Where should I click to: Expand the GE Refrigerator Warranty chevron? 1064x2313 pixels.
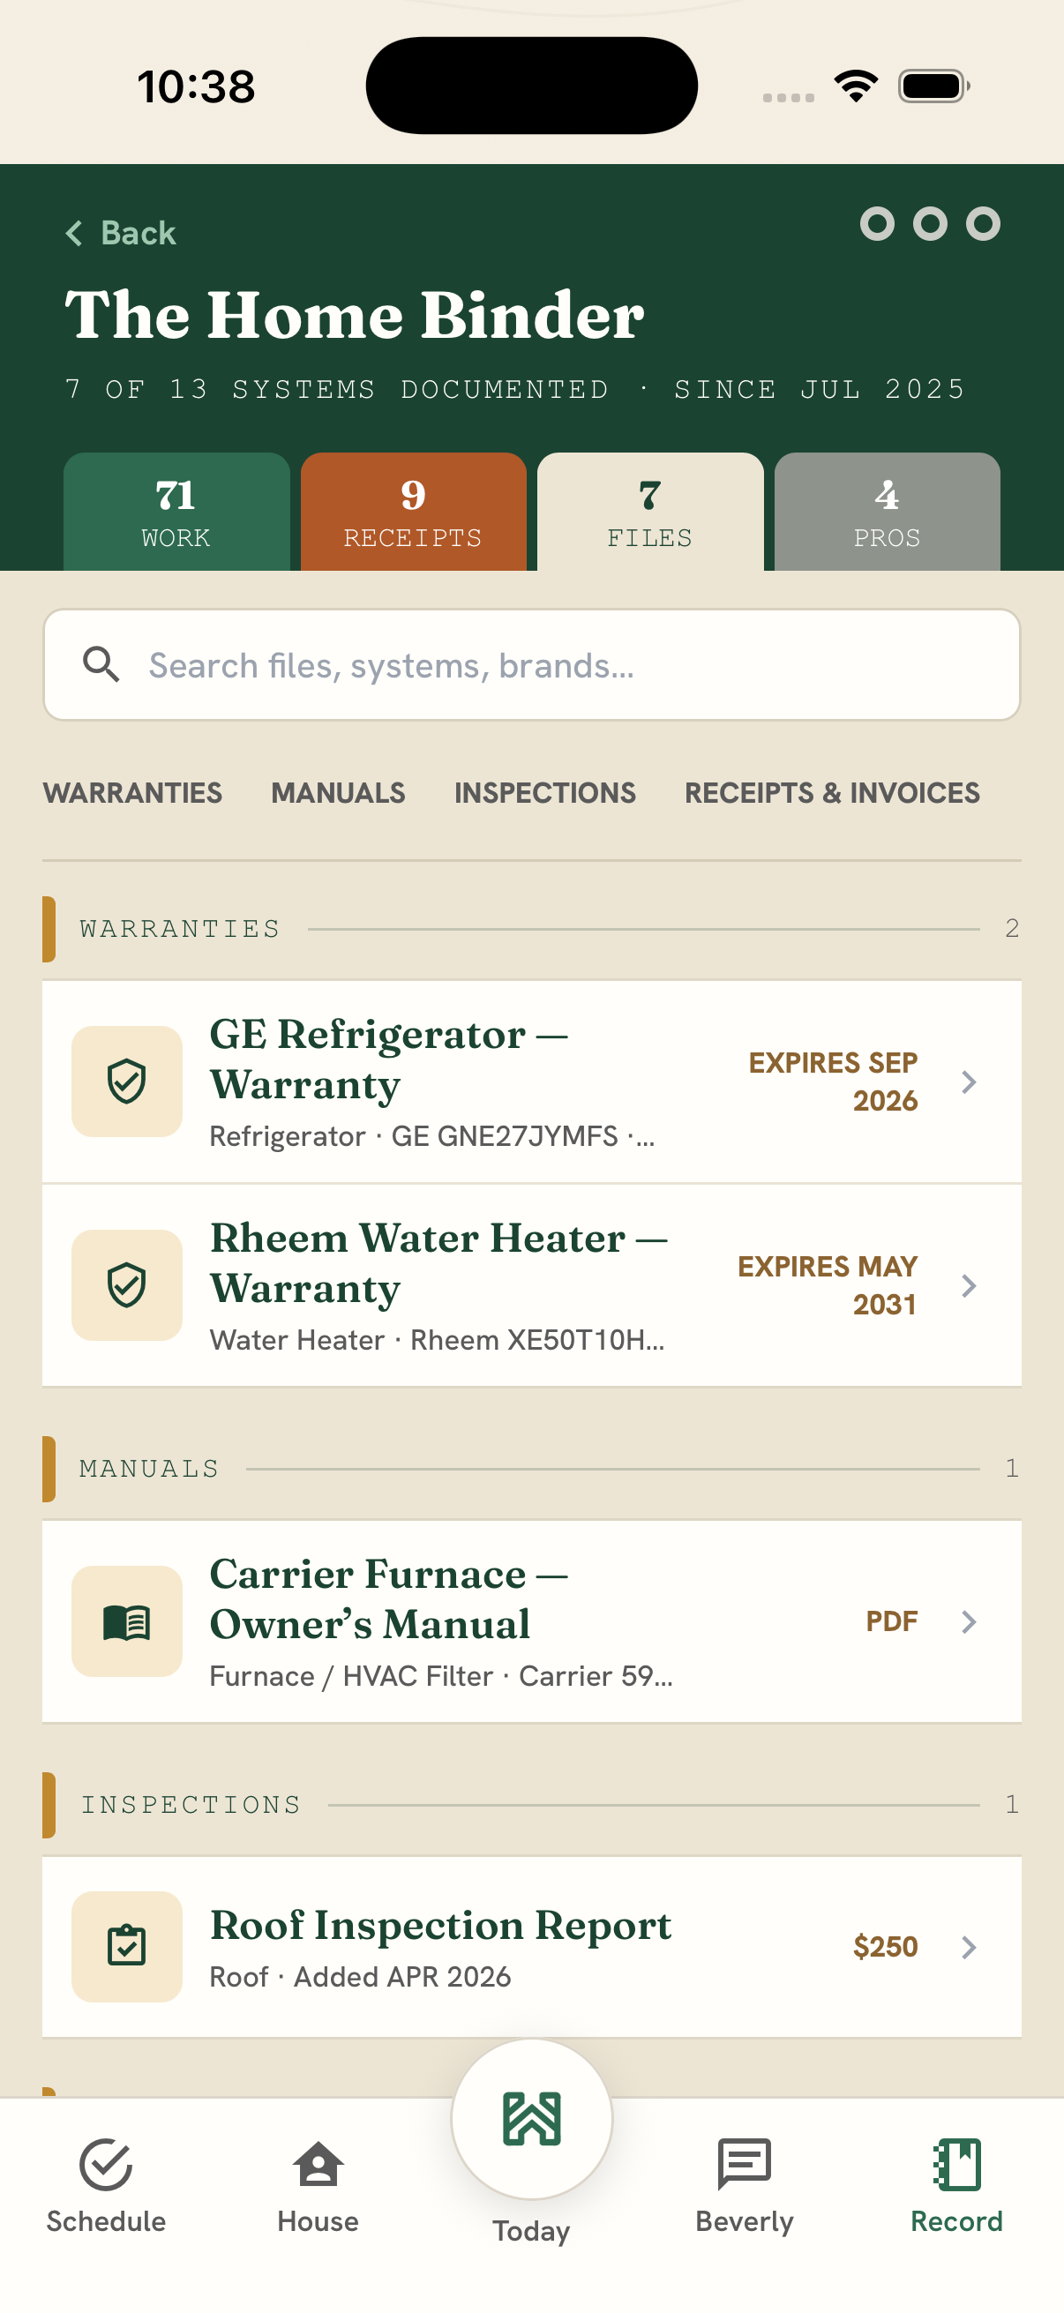[x=968, y=1082]
